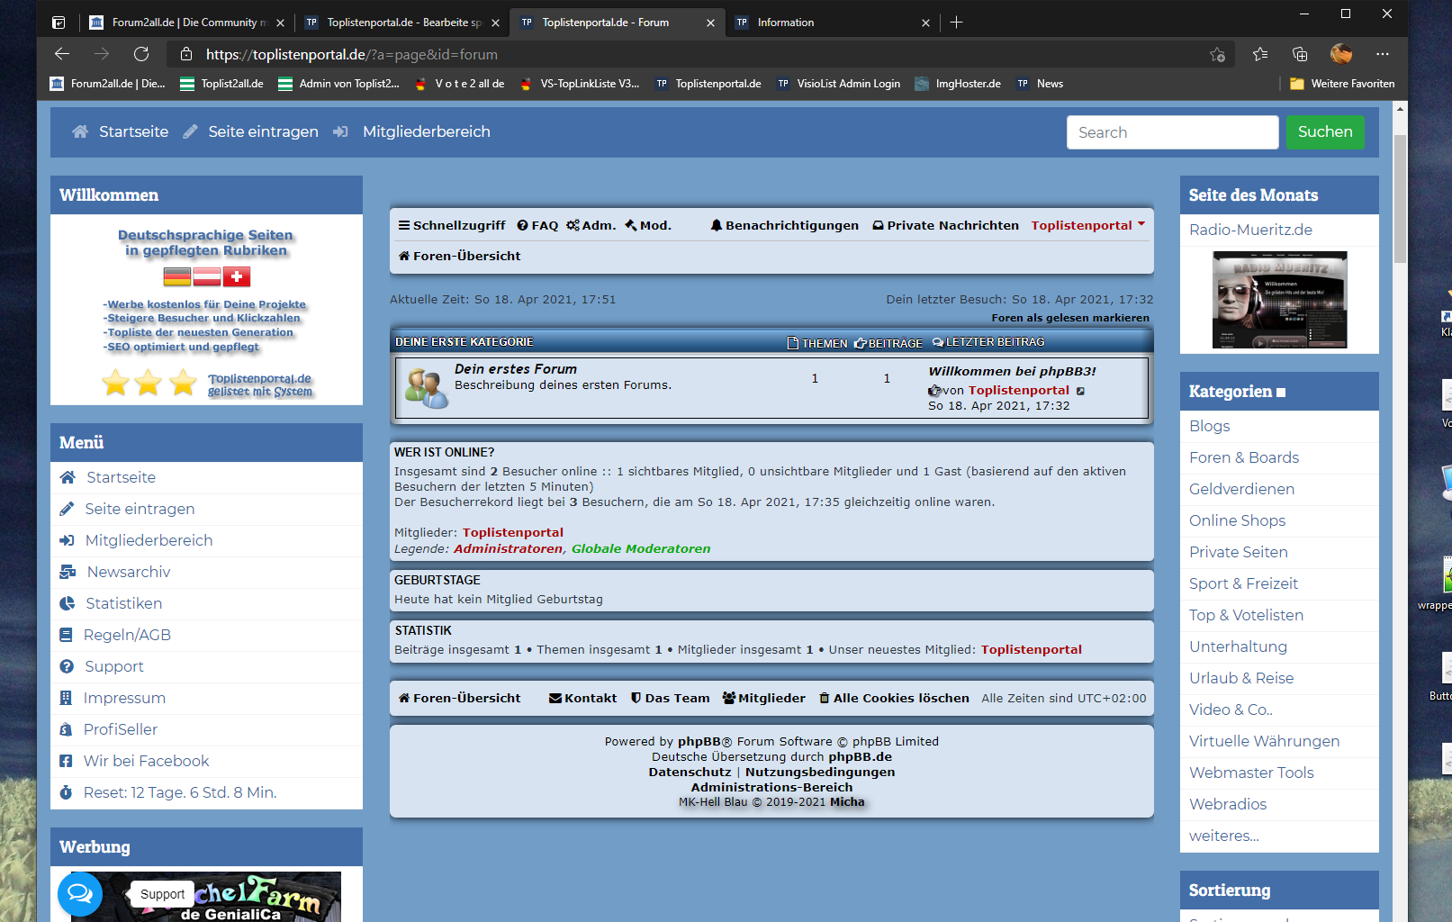Add page to favorites star icon

1217,54
